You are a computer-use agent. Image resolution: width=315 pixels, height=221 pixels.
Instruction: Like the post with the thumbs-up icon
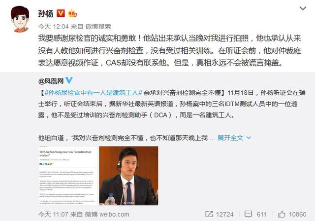pos(282,214)
